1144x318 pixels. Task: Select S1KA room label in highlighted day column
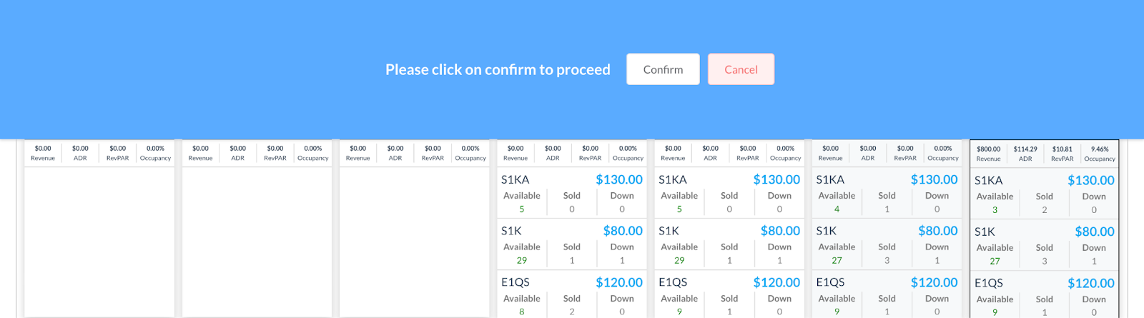pyautogui.click(x=988, y=180)
